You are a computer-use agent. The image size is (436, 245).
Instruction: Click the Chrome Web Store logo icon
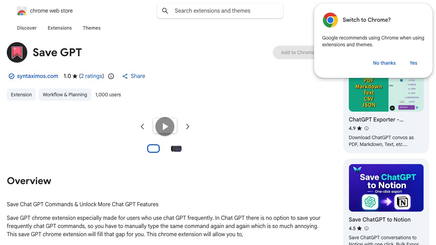click(22, 11)
